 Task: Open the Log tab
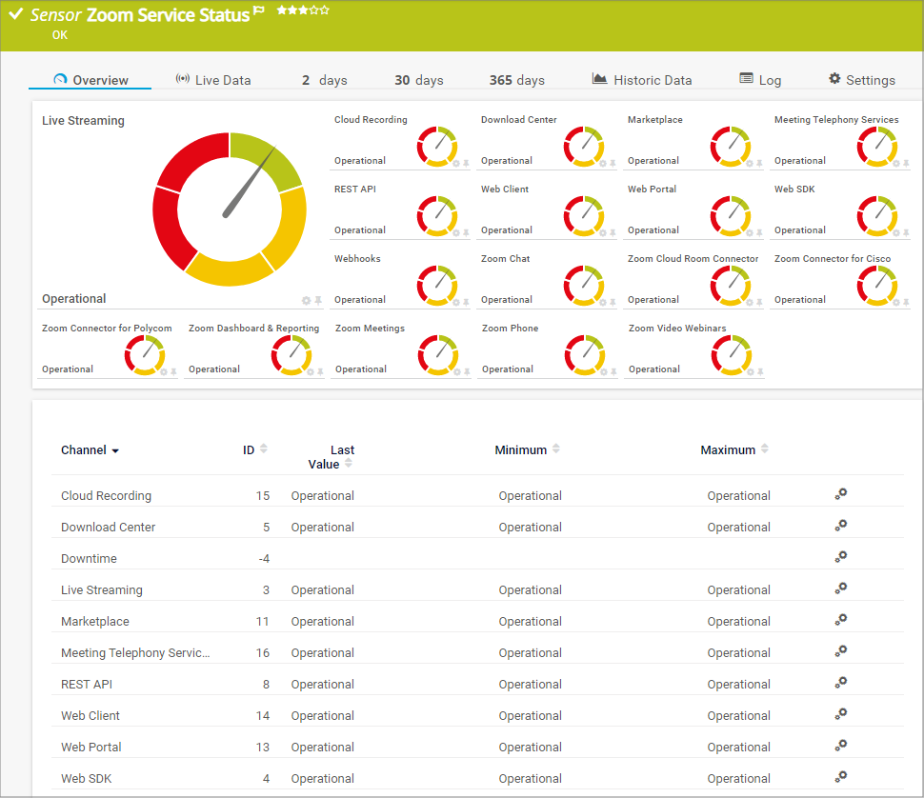(x=760, y=79)
